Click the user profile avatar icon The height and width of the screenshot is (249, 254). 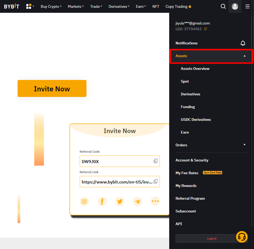coord(235,6)
